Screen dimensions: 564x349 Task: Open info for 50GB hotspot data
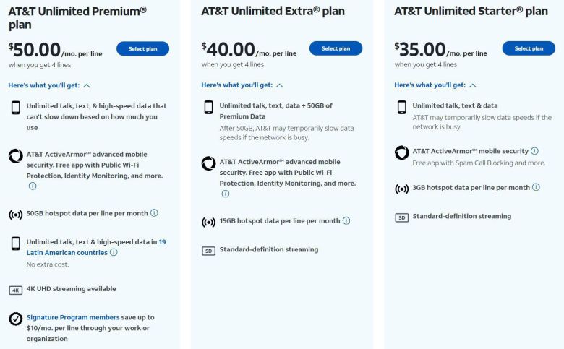click(154, 213)
